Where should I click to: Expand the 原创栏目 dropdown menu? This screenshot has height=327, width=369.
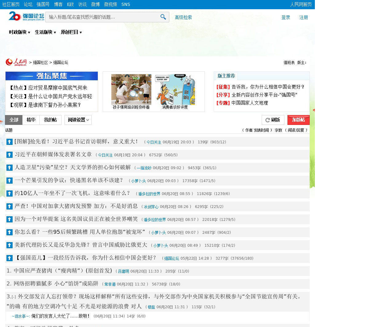pos(71,32)
